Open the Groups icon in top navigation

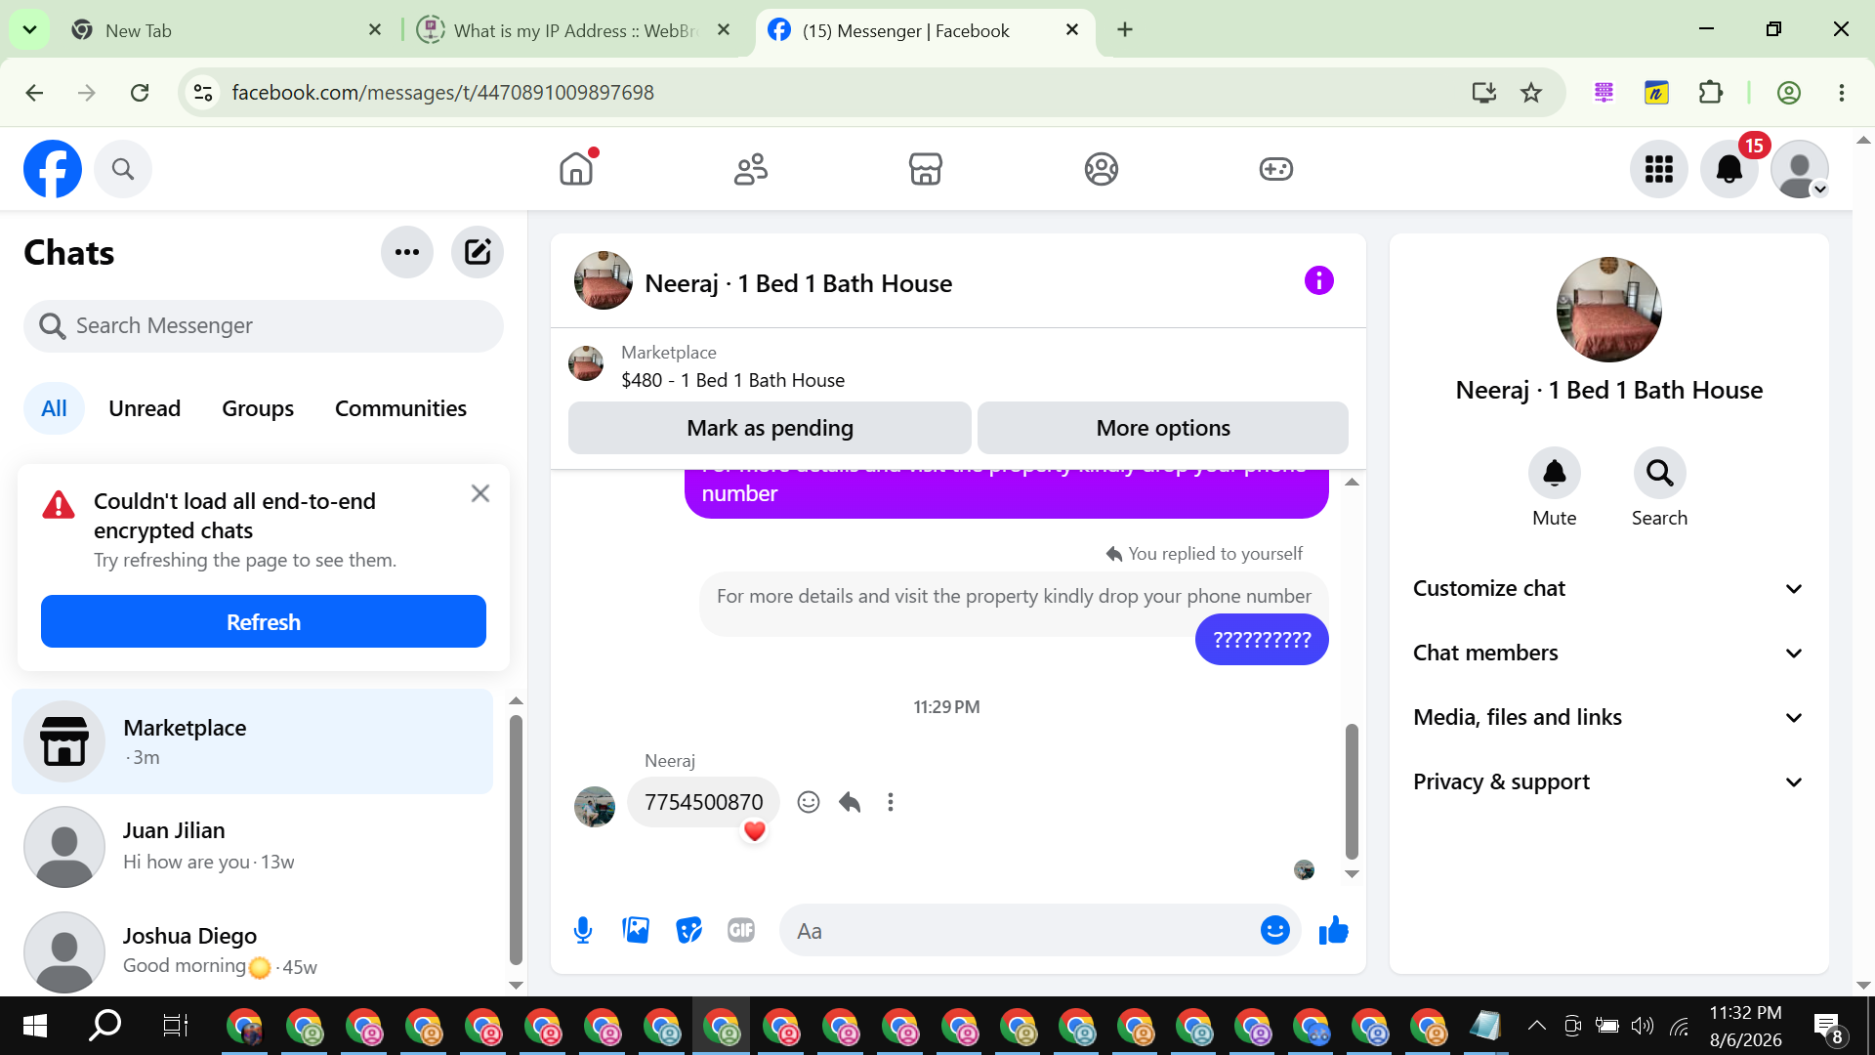(1101, 169)
